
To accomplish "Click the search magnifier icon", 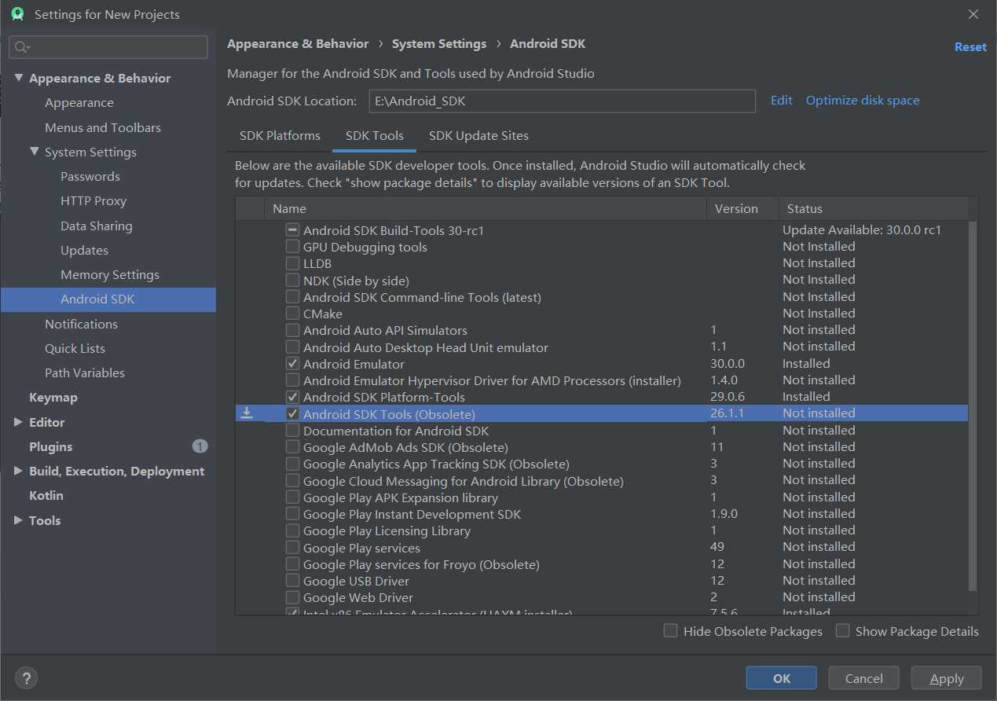I will click(22, 47).
